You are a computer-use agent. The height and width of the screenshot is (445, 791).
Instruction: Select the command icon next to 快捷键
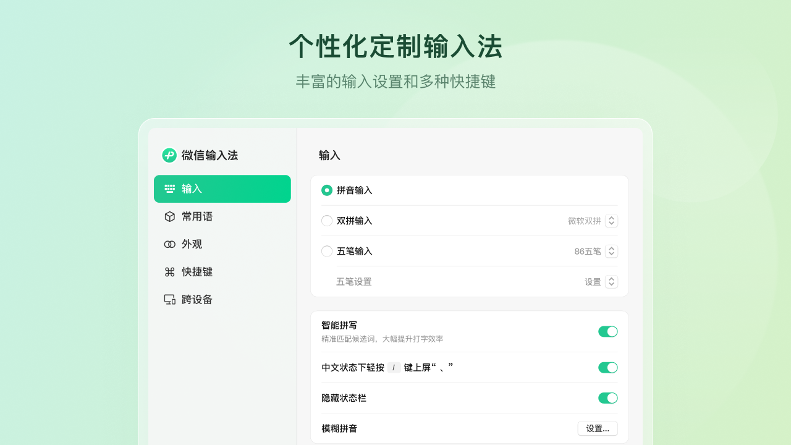coord(168,271)
